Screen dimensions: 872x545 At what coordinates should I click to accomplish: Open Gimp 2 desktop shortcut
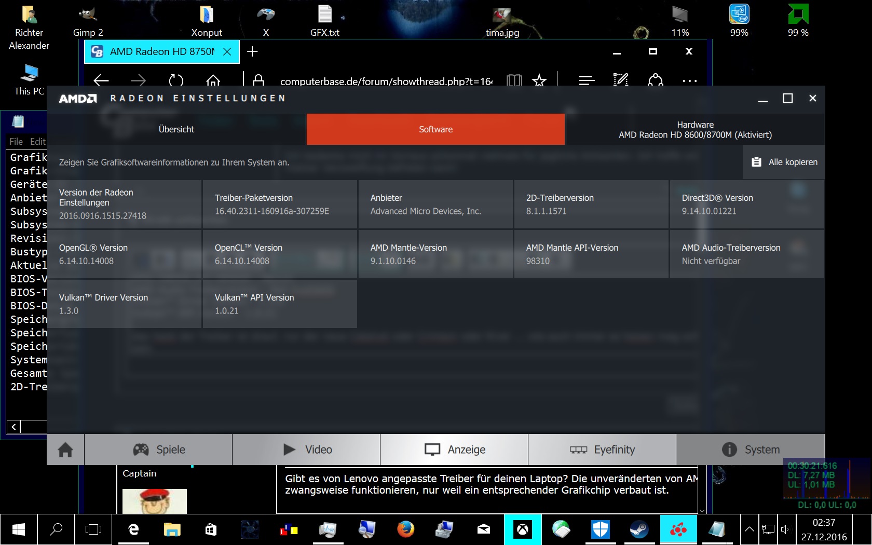(x=88, y=22)
